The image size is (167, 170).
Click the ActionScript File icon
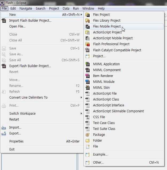coord(88,94)
